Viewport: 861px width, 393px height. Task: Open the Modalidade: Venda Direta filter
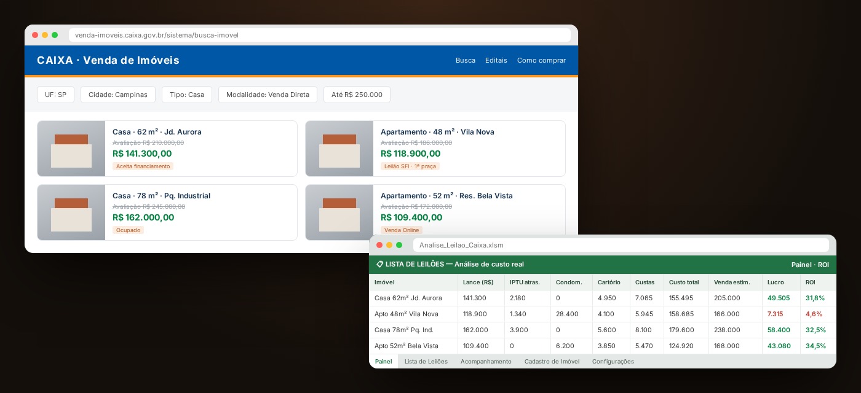tap(268, 95)
